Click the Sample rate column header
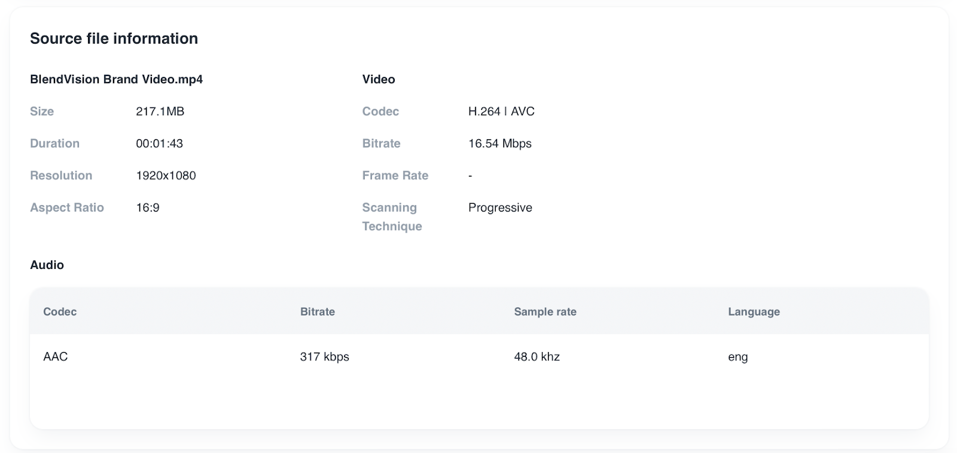957x453 pixels. [545, 311]
